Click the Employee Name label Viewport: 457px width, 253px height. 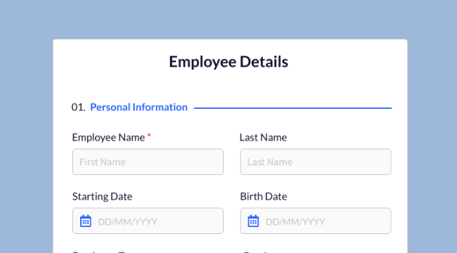[x=108, y=137]
